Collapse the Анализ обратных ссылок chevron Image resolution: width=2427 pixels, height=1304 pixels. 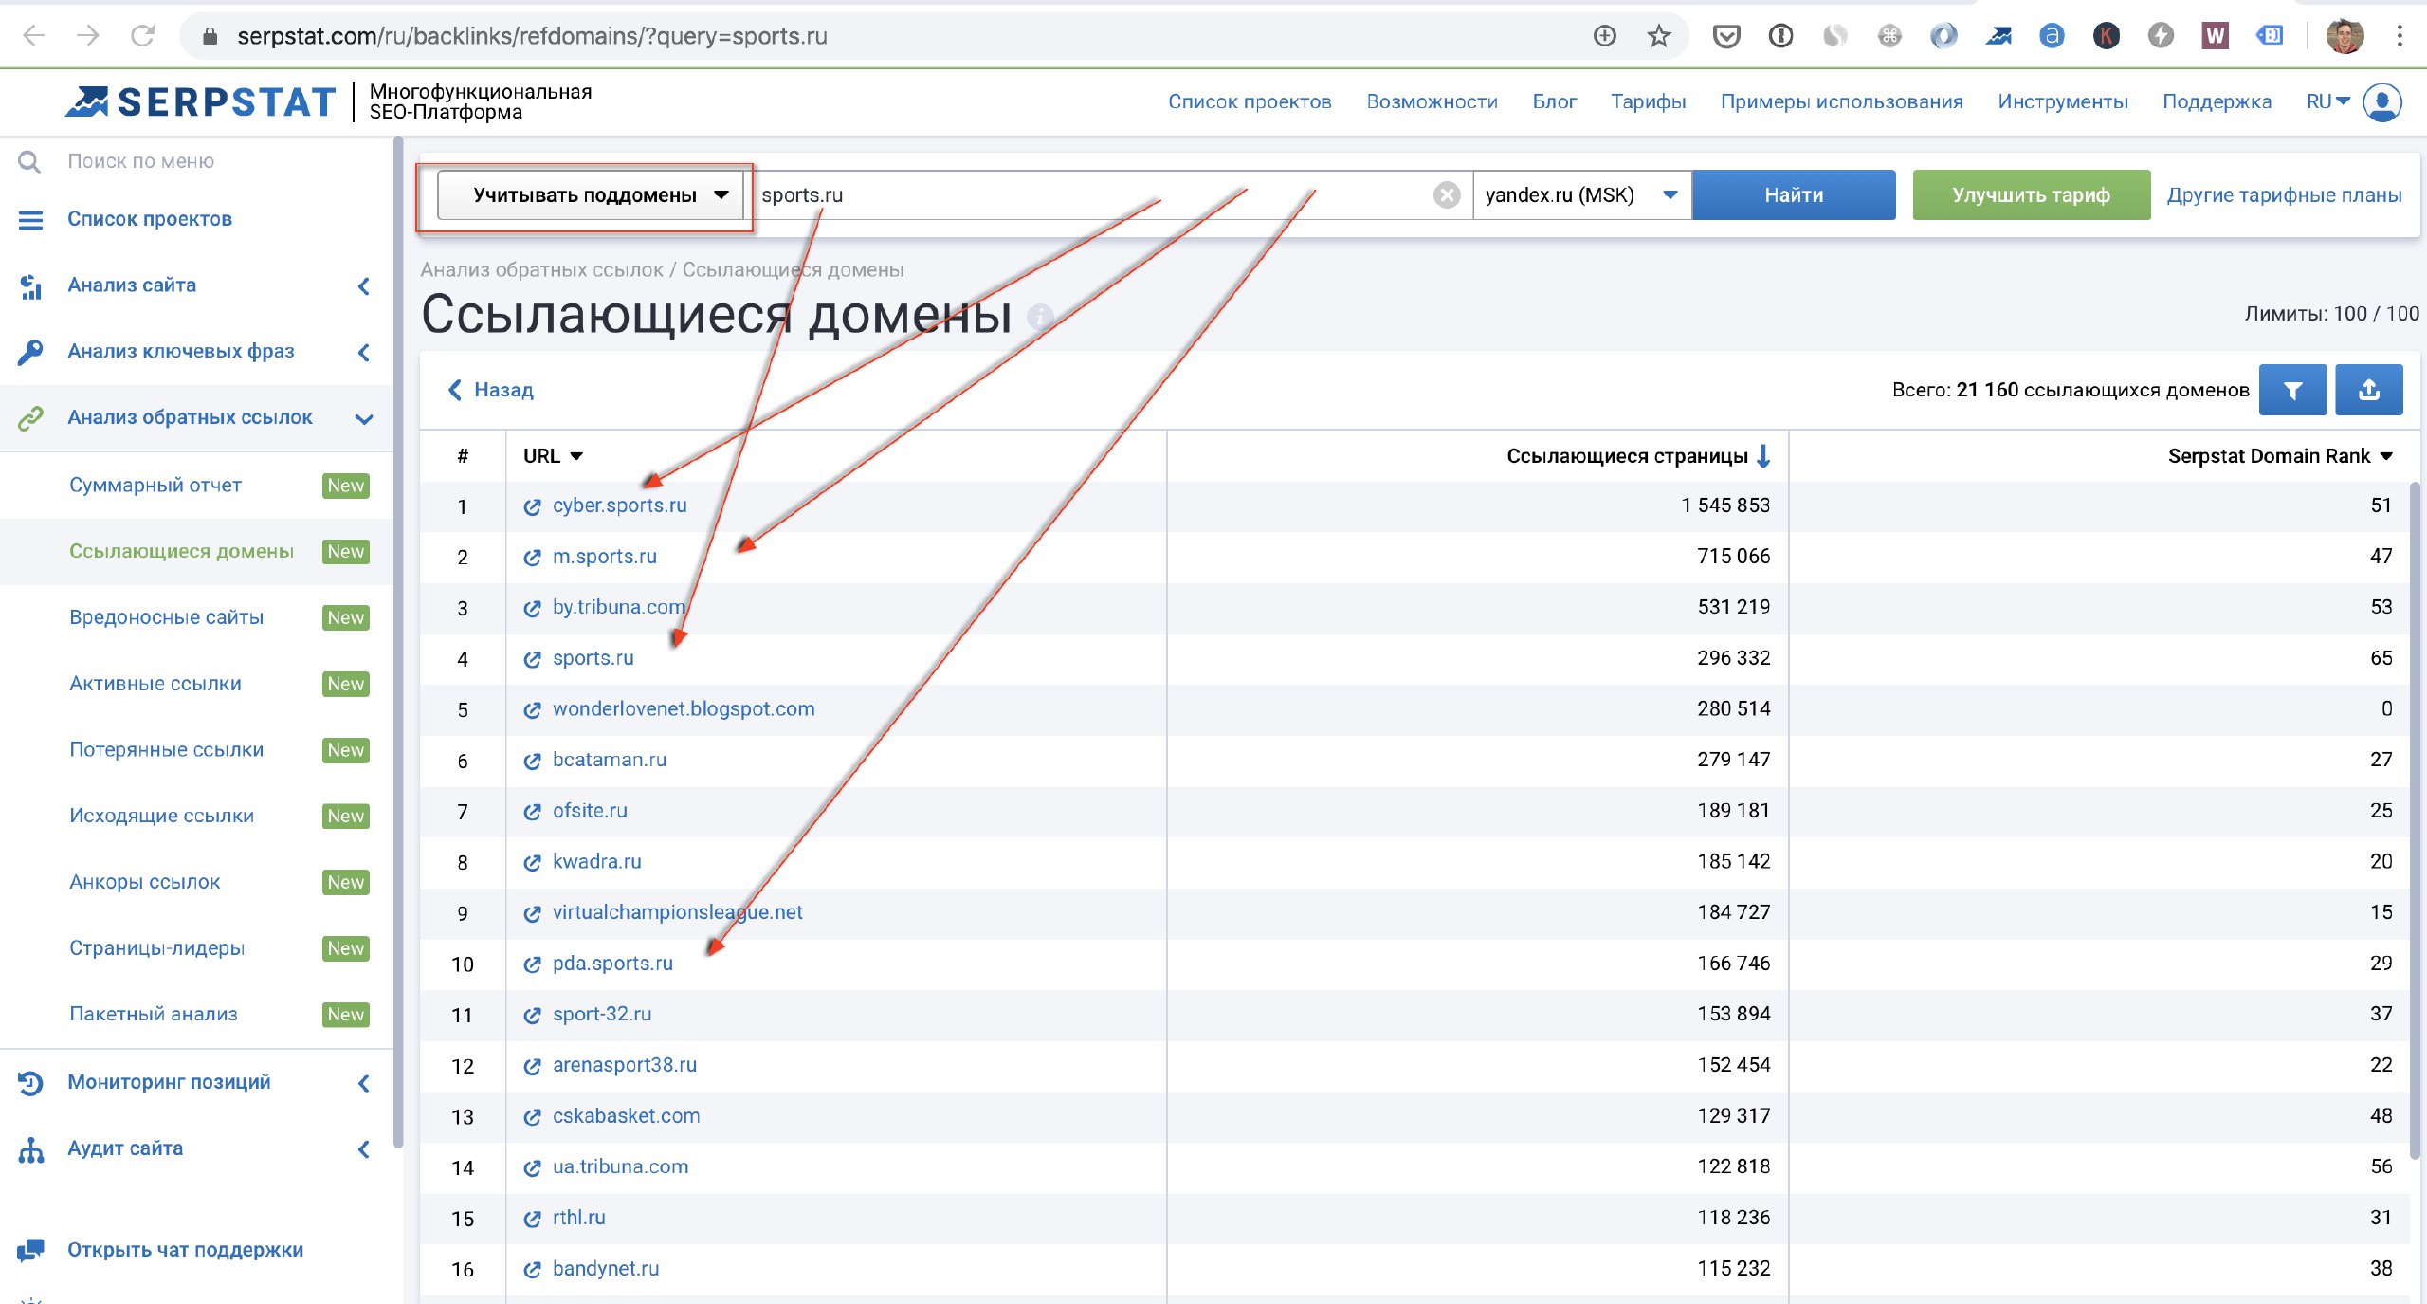[364, 419]
